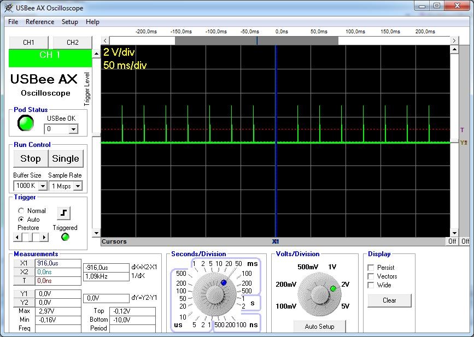Click the trigger edge slope icon
Screen dimensions: 474x337
[x=63, y=213]
